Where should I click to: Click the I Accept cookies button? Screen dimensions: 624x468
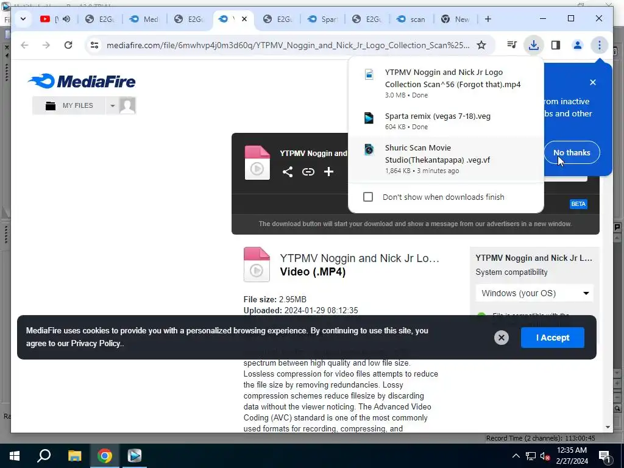(x=552, y=338)
